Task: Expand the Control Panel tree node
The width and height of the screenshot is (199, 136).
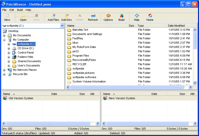Action: [9, 53]
